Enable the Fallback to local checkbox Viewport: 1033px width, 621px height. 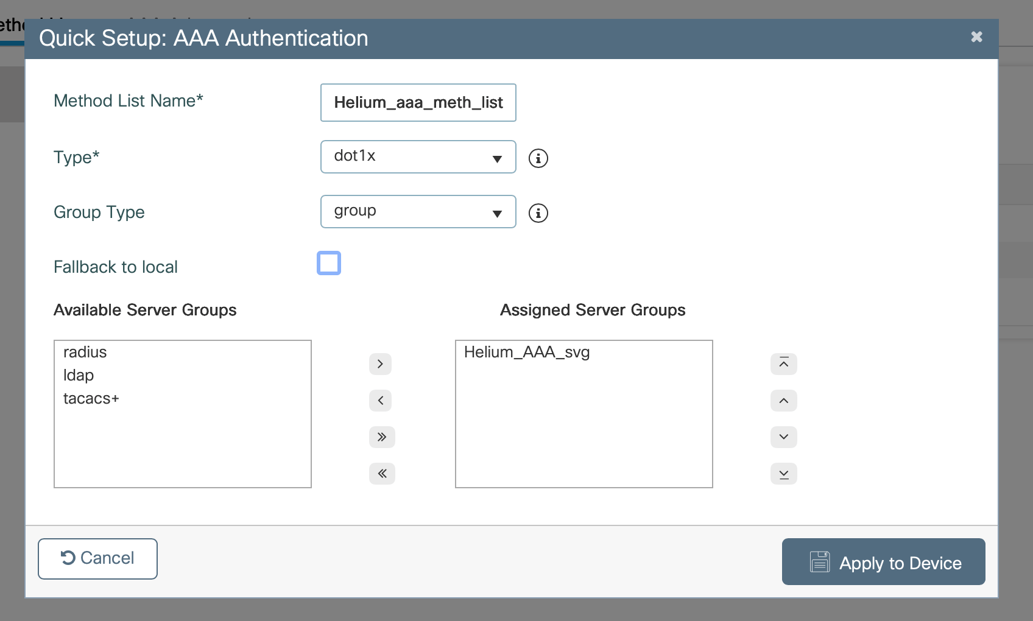[329, 264]
